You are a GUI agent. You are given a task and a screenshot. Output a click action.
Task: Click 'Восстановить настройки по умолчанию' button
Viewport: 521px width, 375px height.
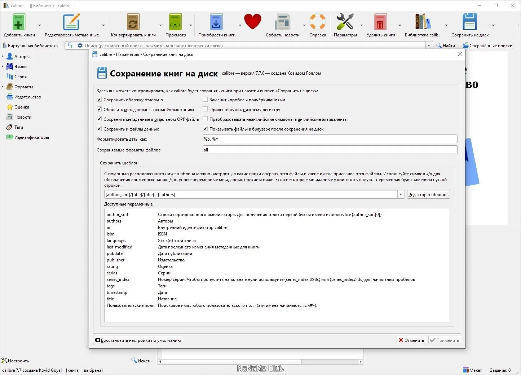click(138, 340)
